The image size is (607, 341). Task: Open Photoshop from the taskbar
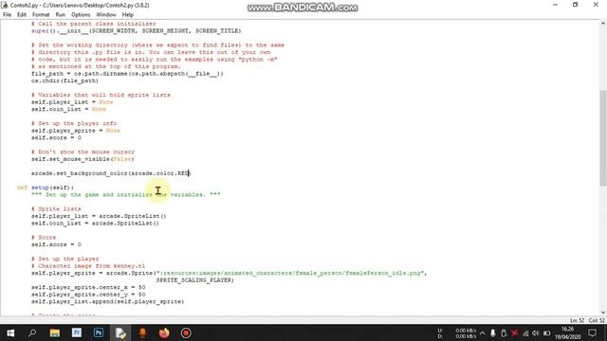click(x=99, y=332)
